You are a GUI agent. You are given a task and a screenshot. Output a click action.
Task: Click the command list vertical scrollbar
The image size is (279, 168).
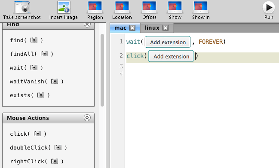point(102,70)
